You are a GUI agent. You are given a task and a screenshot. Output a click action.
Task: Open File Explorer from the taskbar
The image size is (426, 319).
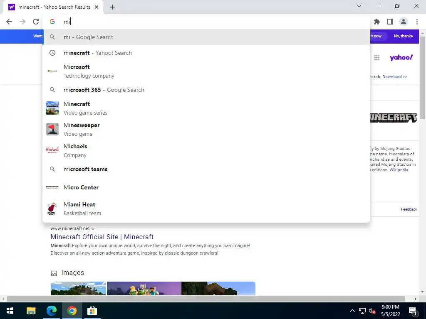[31, 311]
